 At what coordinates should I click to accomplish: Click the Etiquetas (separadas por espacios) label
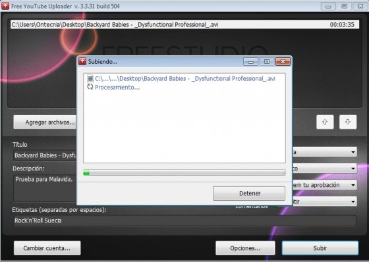point(59,209)
